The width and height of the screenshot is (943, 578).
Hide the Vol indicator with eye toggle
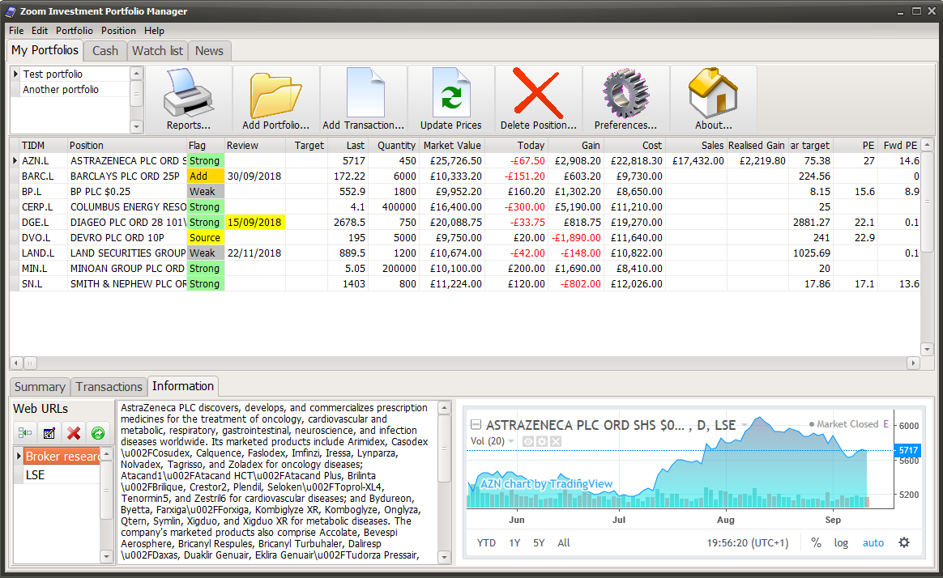tap(528, 442)
